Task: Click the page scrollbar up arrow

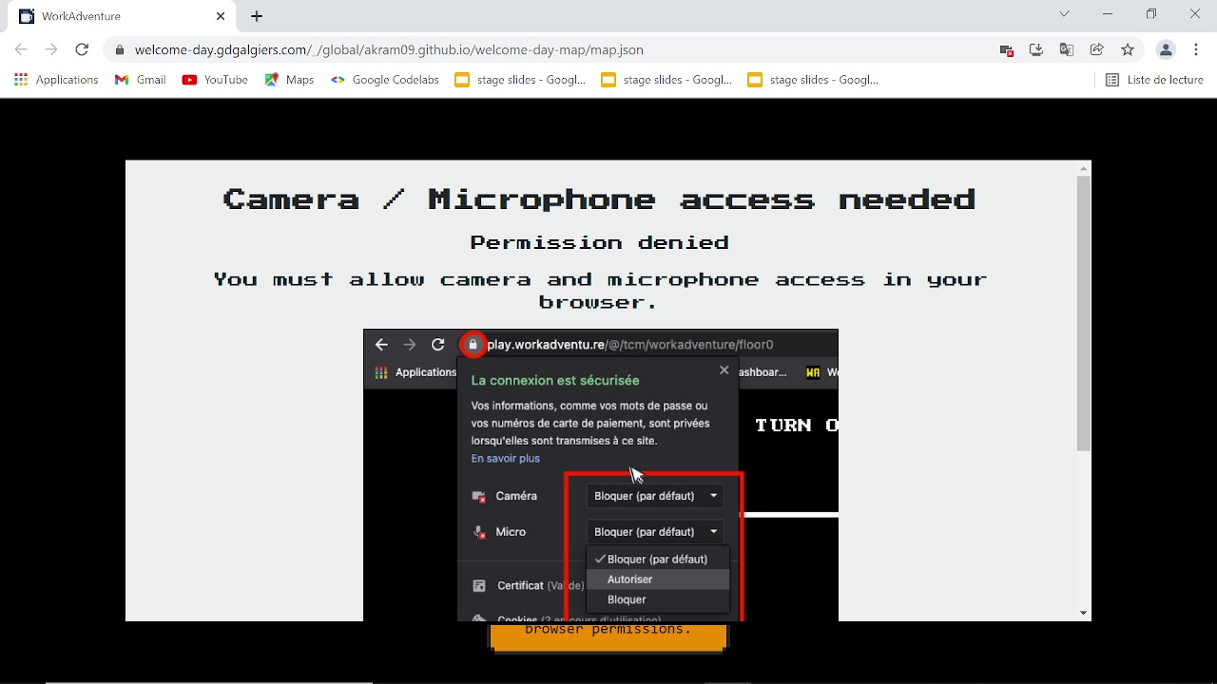Action: [x=1083, y=168]
